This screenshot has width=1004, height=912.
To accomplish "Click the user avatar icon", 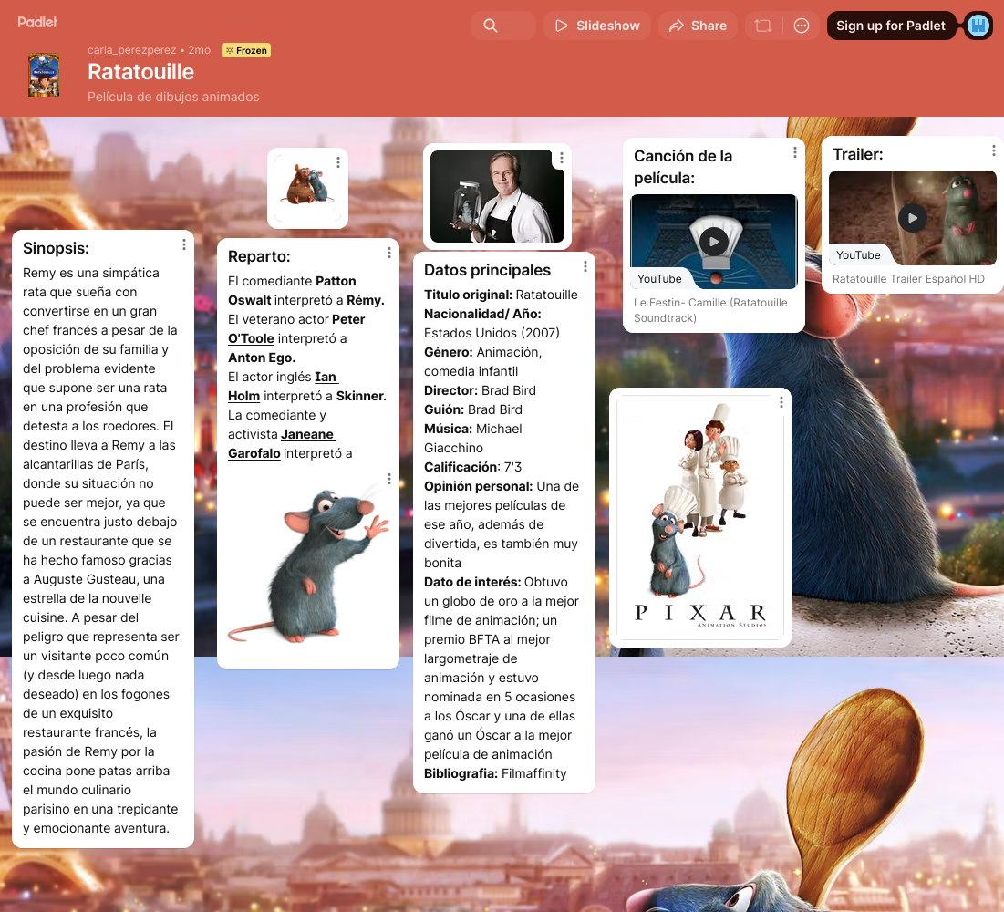I will [x=978, y=26].
